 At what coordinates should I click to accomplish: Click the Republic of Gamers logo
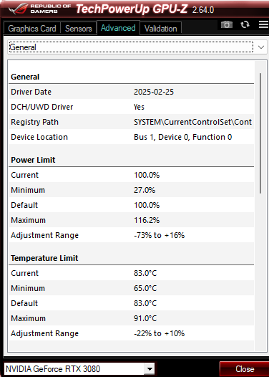tap(40, 9)
